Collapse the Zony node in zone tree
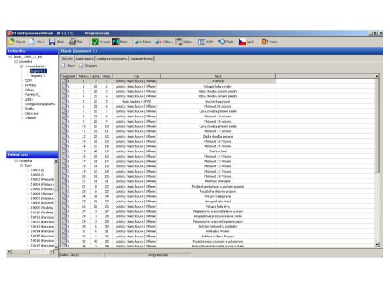Screen dimensions: 390x292 (21, 165)
